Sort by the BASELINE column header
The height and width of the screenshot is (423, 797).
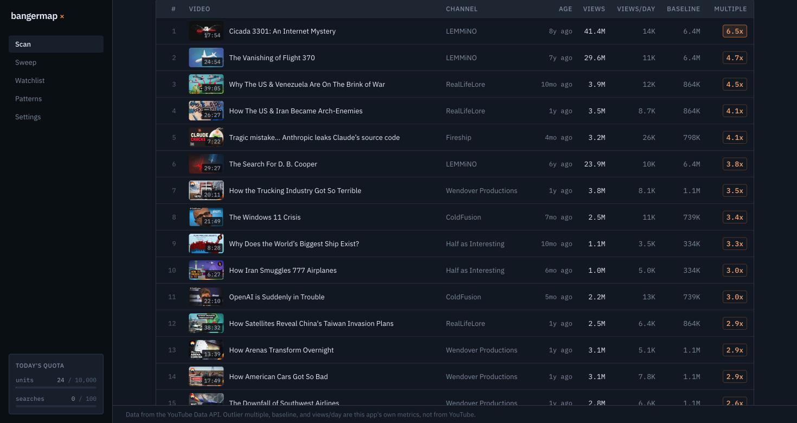point(683,9)
